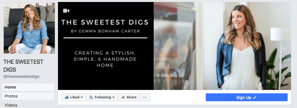Click the 'Creating a stylish' tagline on cover
This screenshot has width=297, height=108.
coord(105,59)
